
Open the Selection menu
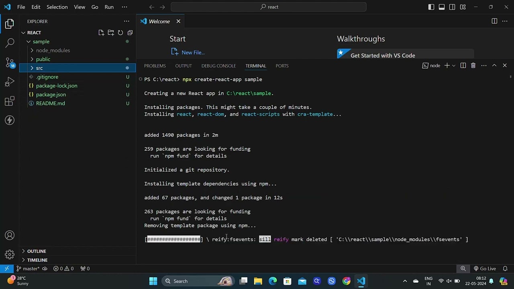point(57,7)
